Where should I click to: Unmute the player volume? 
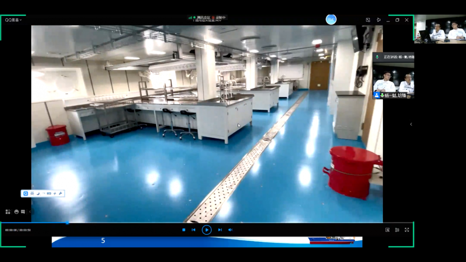click(230, 230)
